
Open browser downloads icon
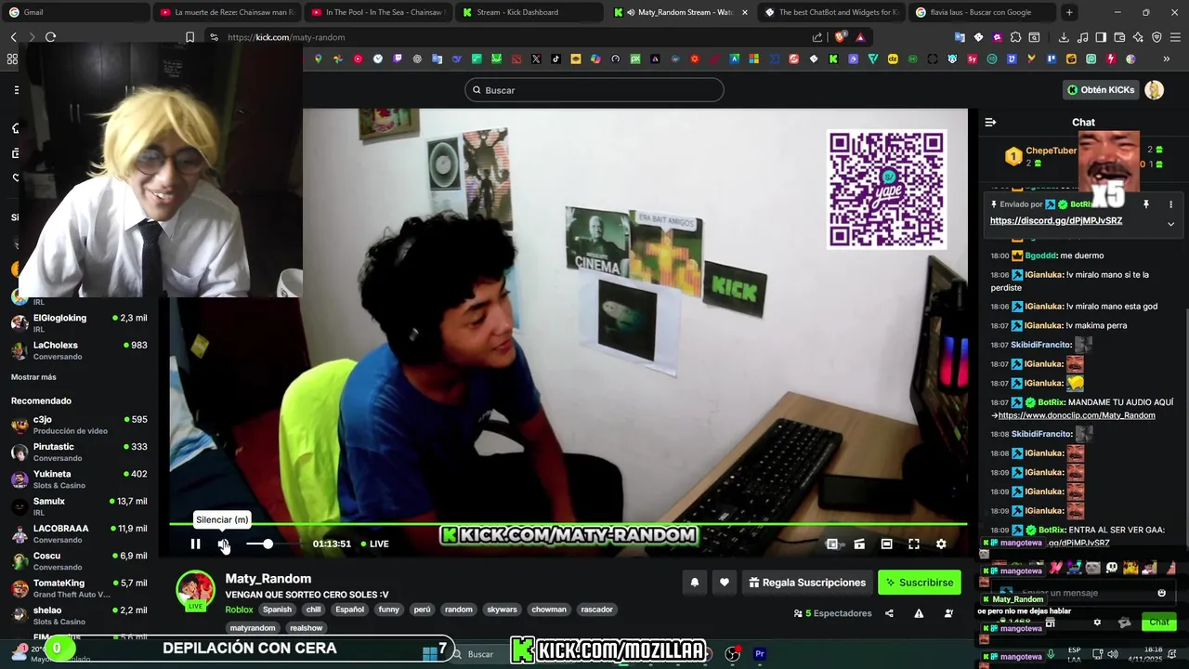point(1063,37)
